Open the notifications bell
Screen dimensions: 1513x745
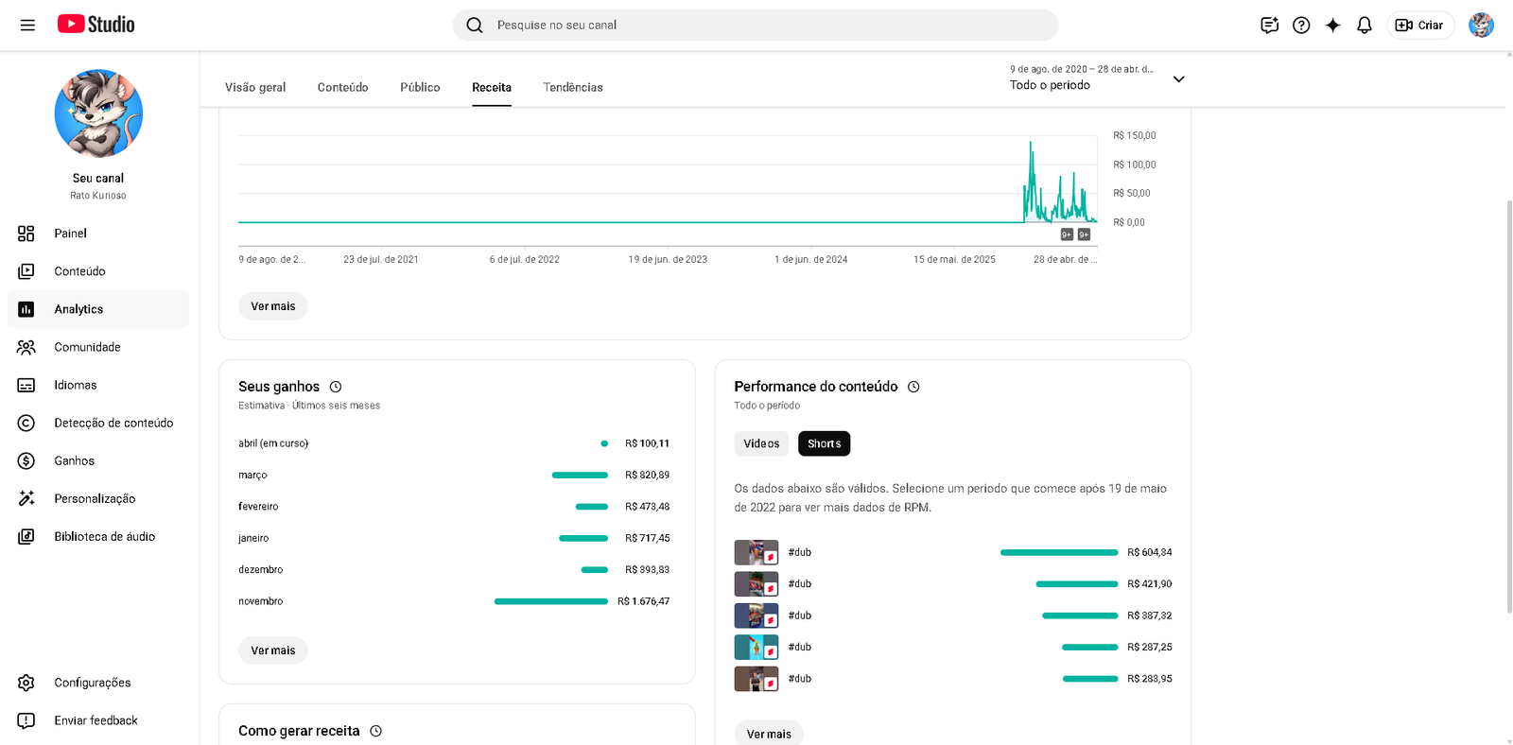pyautogui.click(x=1364, y=26)
